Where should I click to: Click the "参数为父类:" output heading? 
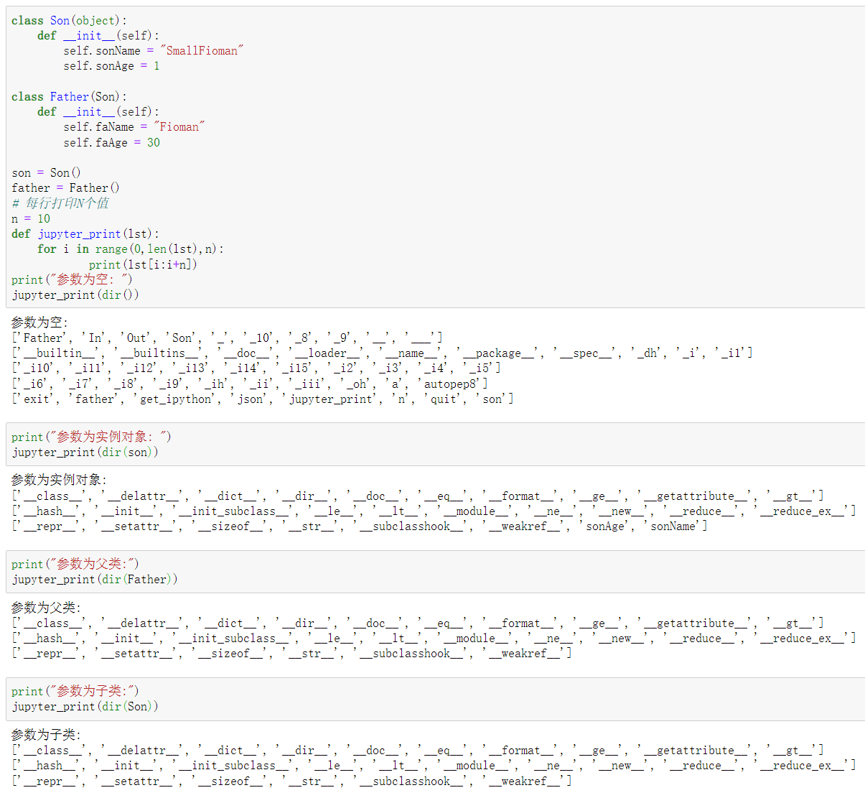tap(46, 607)
